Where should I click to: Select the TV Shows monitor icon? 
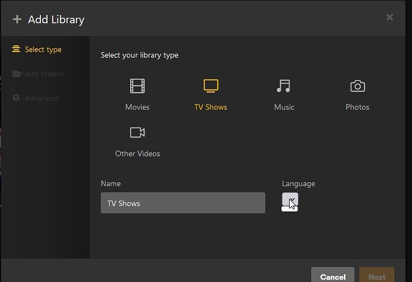[x=211, y=85]
